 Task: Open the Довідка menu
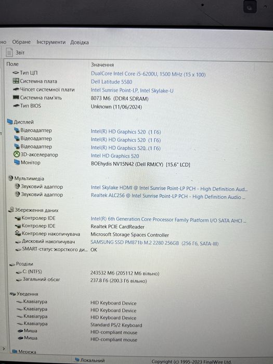click(80, 43)
